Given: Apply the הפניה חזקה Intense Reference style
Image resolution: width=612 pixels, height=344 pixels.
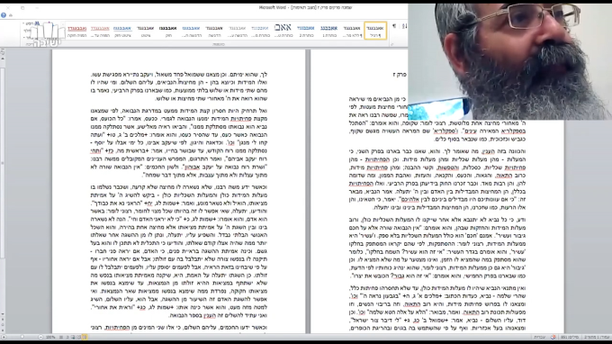Looking at the screenshot, I should click(x=76, y=31).
